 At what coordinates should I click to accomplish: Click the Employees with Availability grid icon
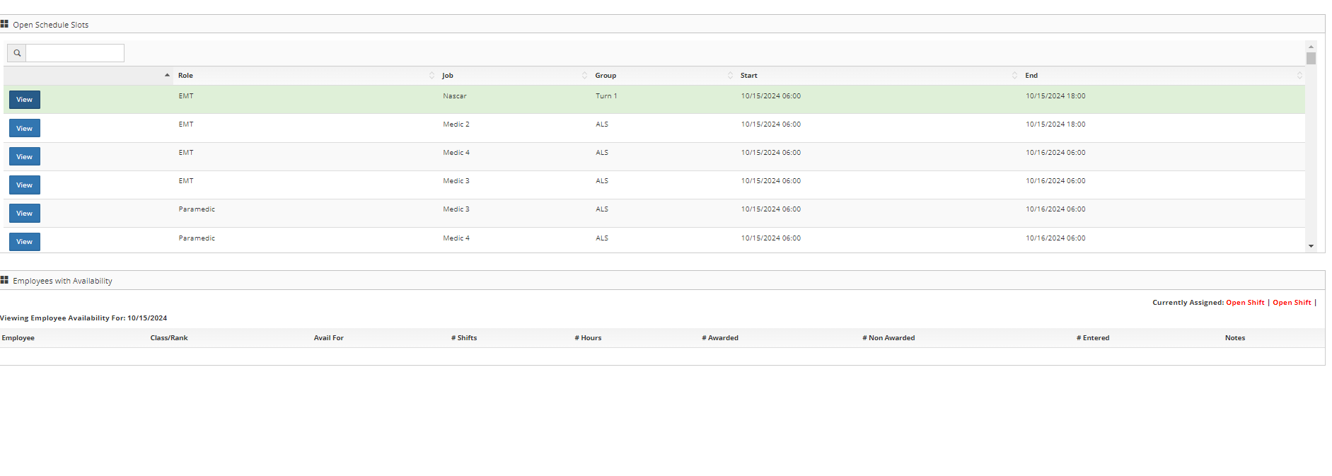pos(4,280)
